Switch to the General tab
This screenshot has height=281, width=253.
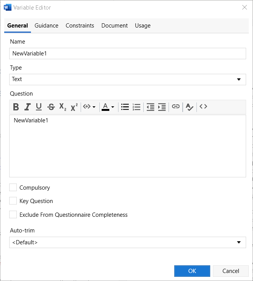coord(18,26)
